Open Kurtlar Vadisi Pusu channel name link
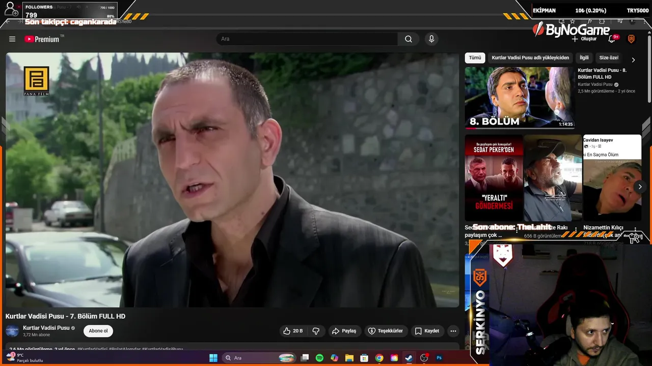 point(46,328)
